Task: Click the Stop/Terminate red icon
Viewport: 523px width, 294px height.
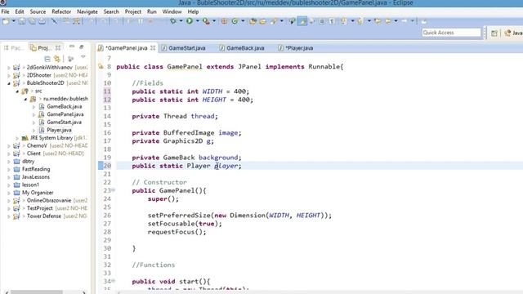Action: tap(150, 21)
